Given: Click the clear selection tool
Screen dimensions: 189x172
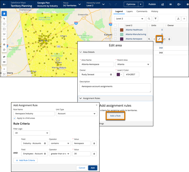Looking at the screenshot, I should (4, 50).
